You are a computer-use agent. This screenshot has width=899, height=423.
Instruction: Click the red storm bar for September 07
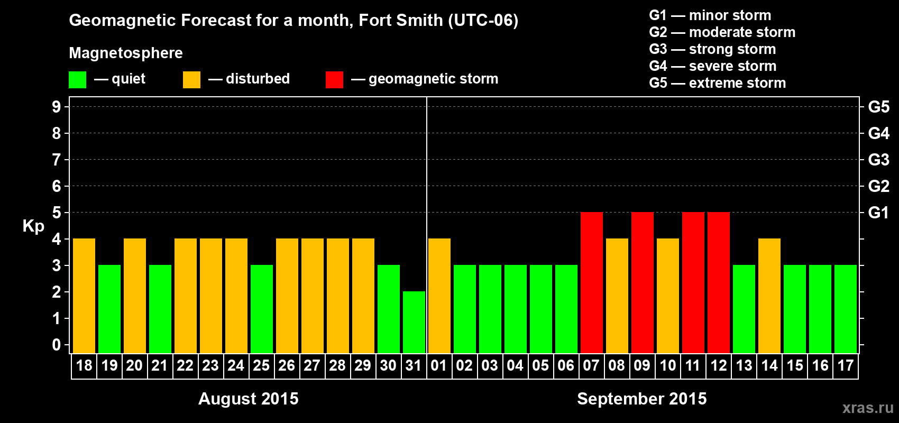point(592,283)
